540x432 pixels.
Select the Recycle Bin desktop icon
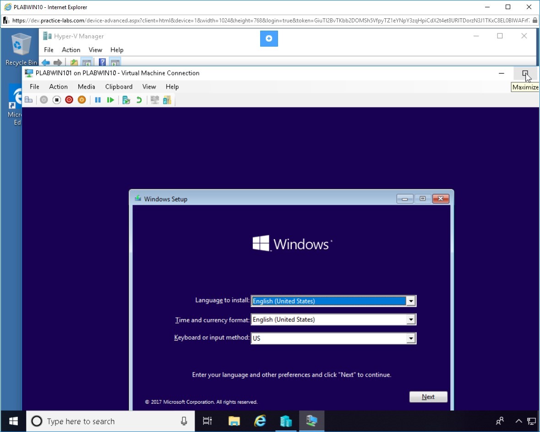(x=21, y=49)
